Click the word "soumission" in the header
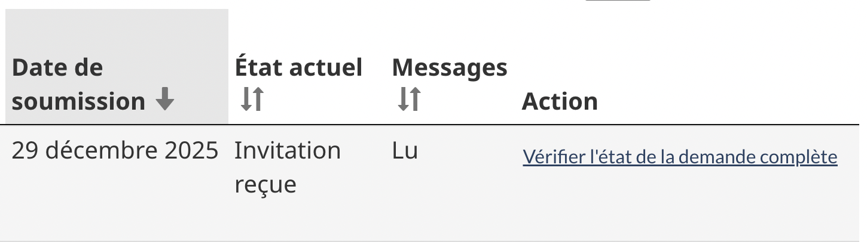 click(x=78, y=101)
